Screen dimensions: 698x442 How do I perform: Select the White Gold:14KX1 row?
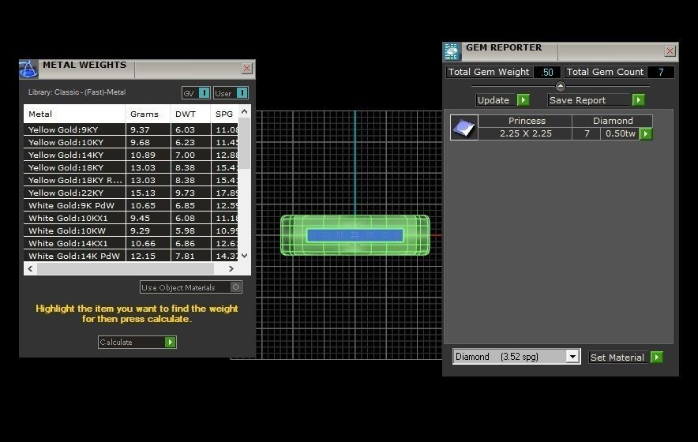(131, 243)
